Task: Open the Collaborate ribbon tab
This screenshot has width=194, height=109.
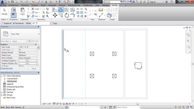Action: [x=88, y=5]
